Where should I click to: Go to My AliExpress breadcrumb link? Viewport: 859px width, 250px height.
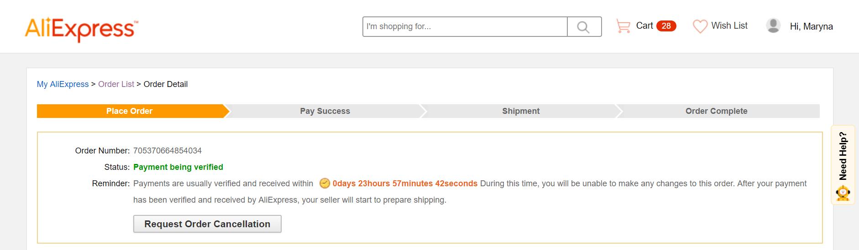point(63,84)
